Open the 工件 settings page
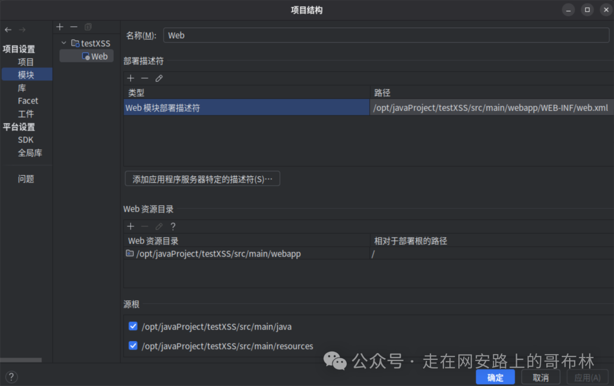The width and height of the screenshot is (614, 386). pyautogui.click(x=26, y=114)
